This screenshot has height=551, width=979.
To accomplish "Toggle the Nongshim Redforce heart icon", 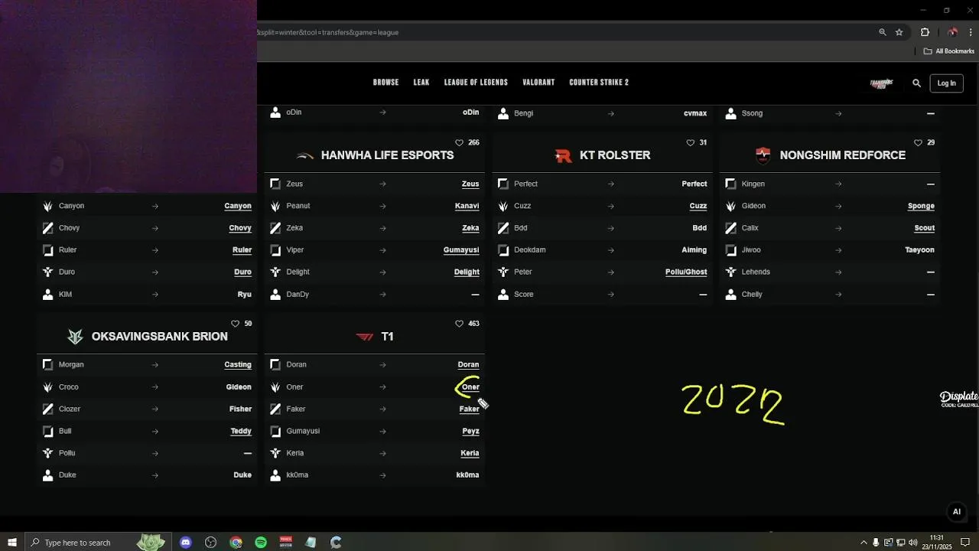I will [x=918, y=142].
